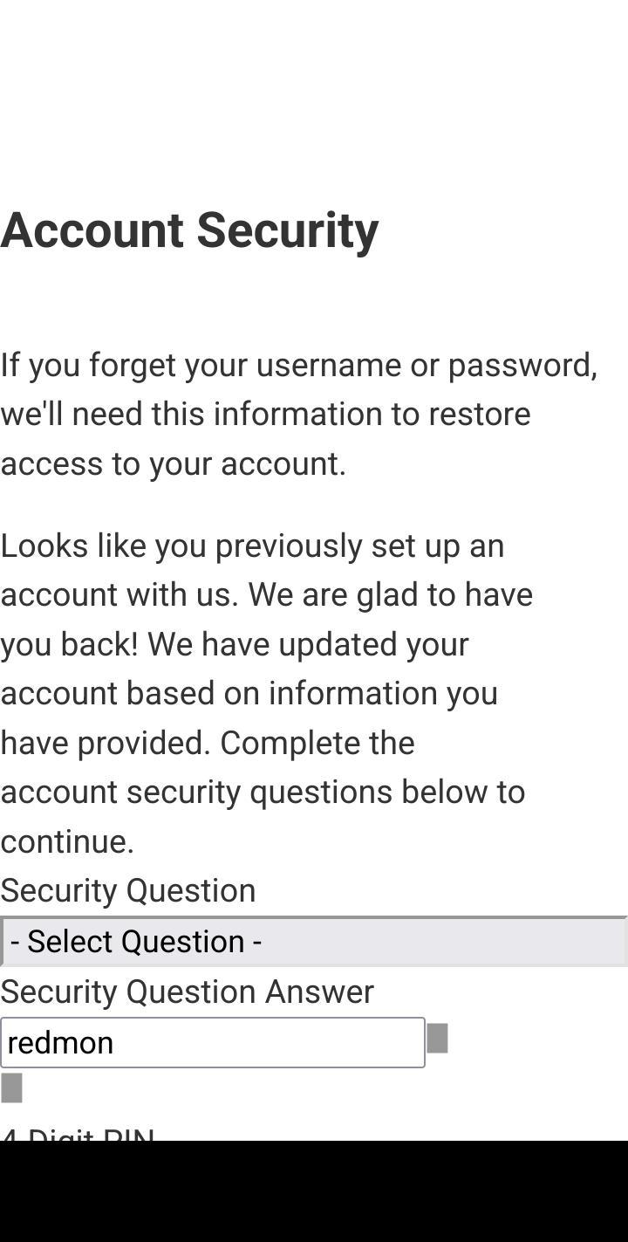Click the word "continue." ending the second paragraph
The width and height of the screenshot is (628, 1242).
point(67,841)
